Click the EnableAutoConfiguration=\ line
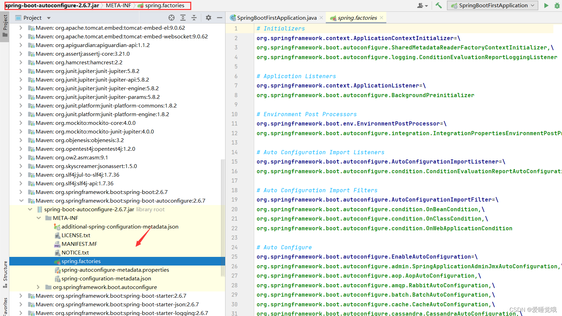Viewport: 562px width, 316px height. click(367, 257)
